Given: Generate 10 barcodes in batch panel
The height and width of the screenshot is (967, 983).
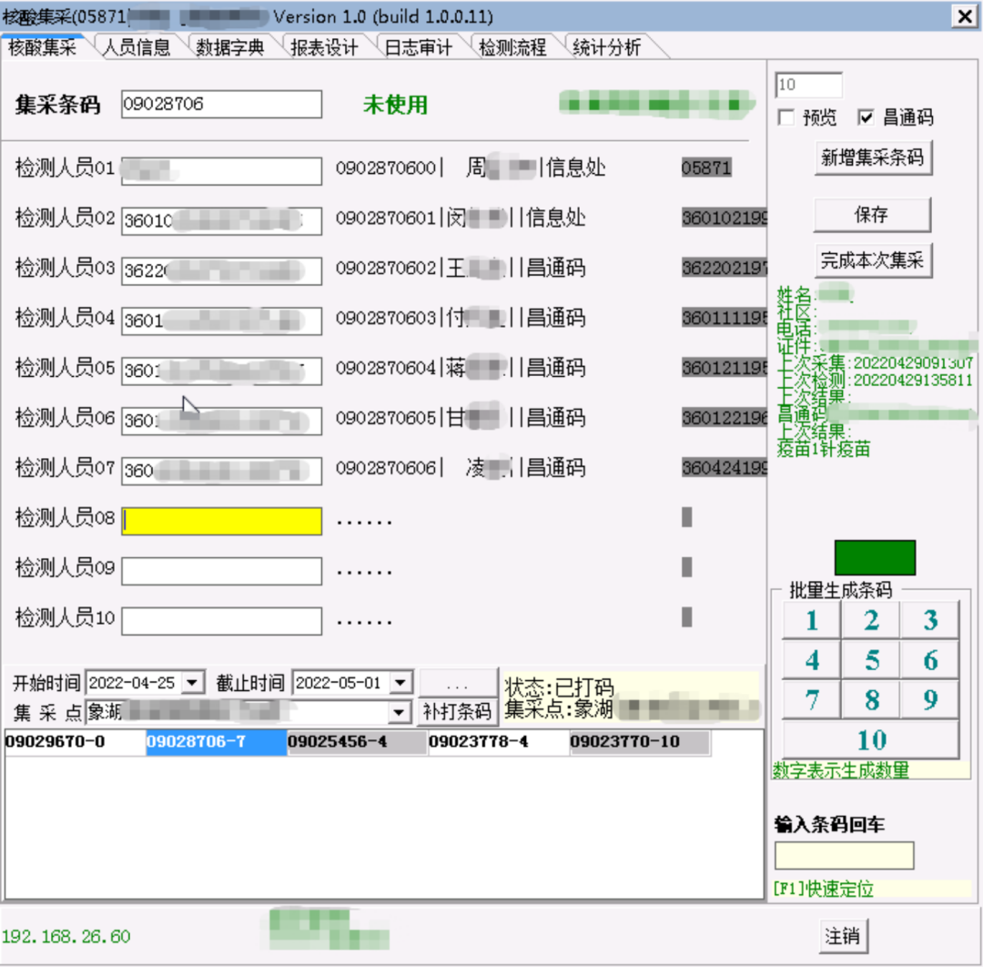Looking at the screenshot, I should (x=871, y=739).
